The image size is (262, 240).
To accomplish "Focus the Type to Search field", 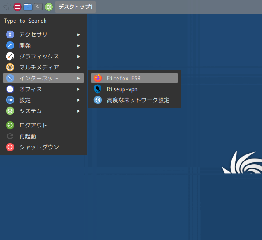I will pyautogui.click(x=43, y=21).
